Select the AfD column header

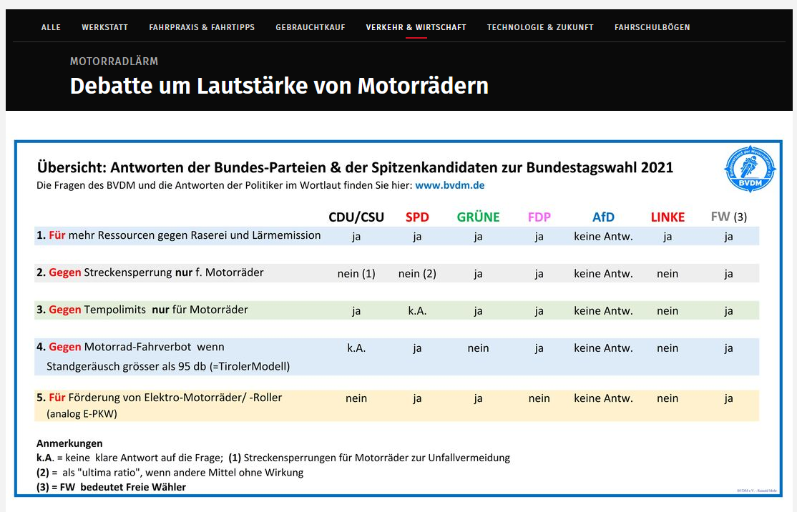(603, 217)
